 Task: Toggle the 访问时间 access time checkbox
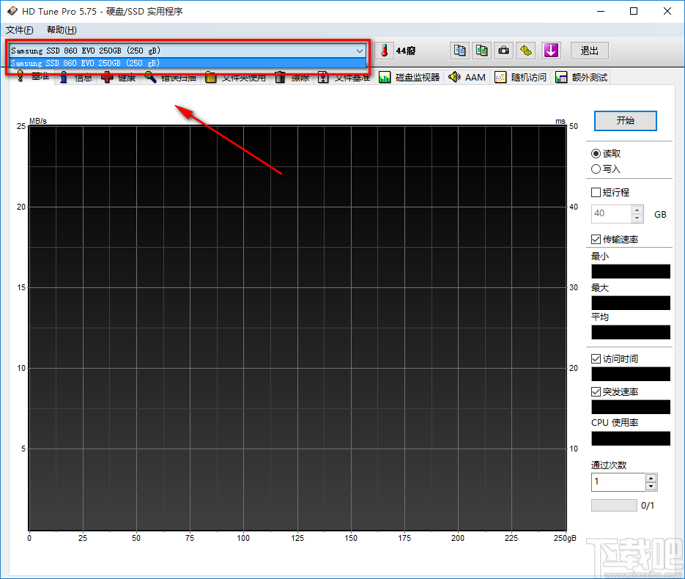(596, 359)
